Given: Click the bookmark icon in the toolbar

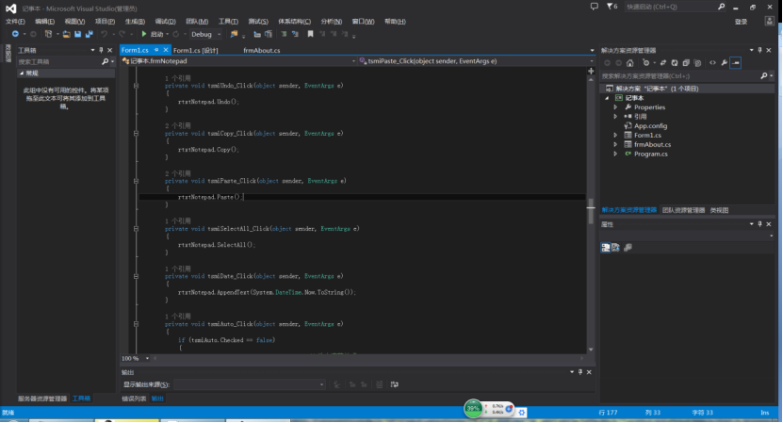Looking at the screenshot, I should click(310, 34).
